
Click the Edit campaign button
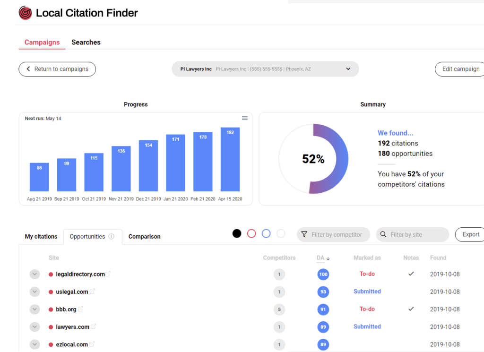460,69
